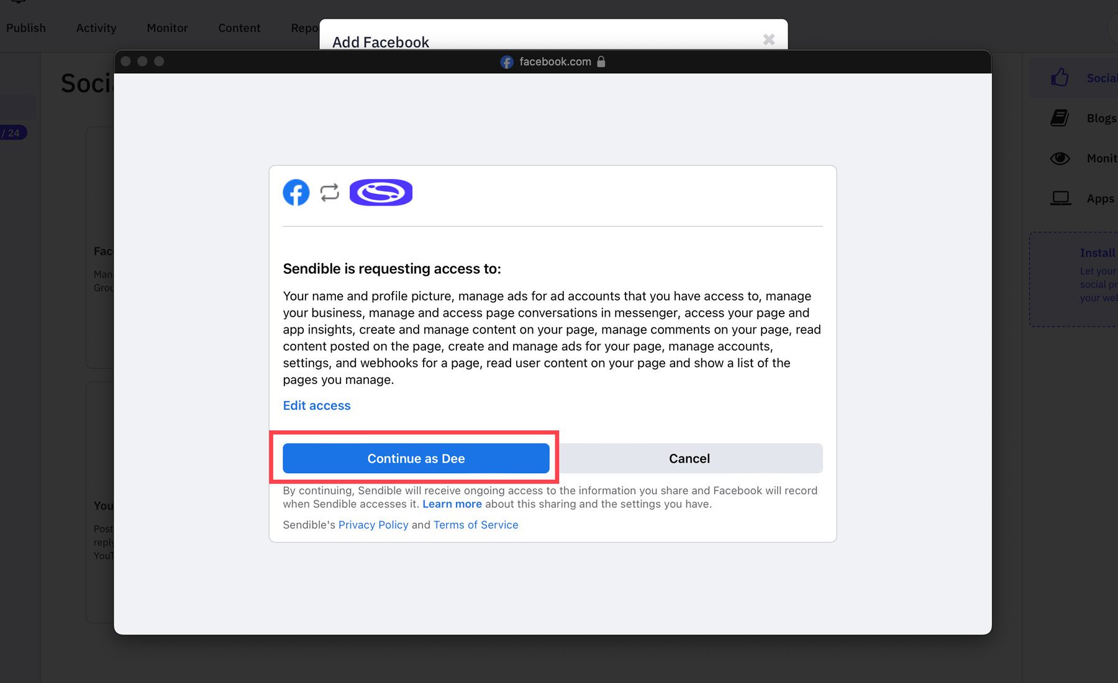Open the Monitor menu

tap(167, 28)
